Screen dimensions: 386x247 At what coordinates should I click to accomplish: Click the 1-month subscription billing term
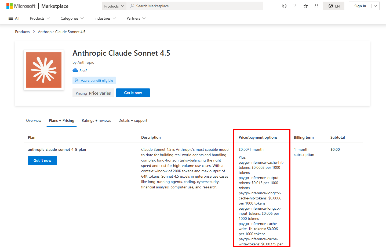point(304,152)
